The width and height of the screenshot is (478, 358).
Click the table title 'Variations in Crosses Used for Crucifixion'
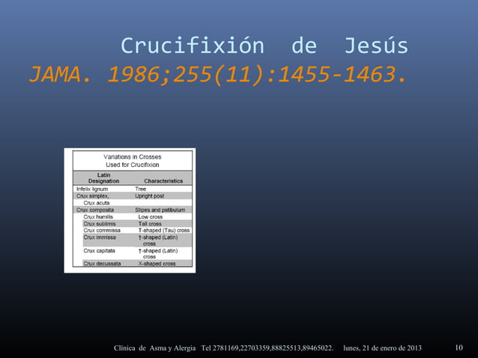[x=133, y=161]
